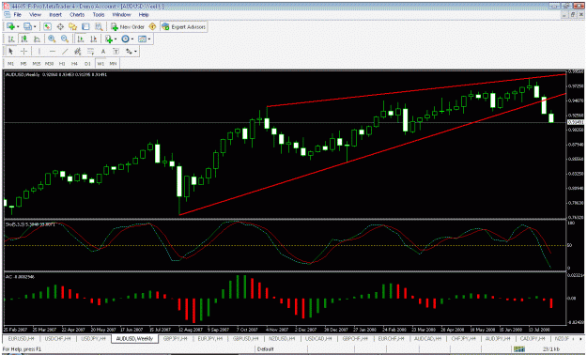587x355 pixels.
Task: Switch timeframe to MN monthly
Action: pyautogui.click(x=113, y=64)
